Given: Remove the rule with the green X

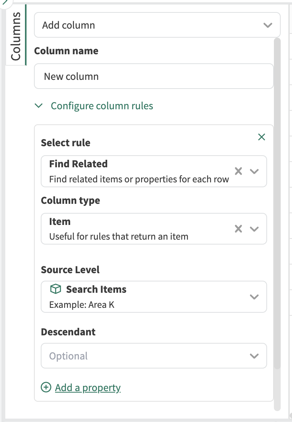Looking at the screenshot, I should pos(261,137).
